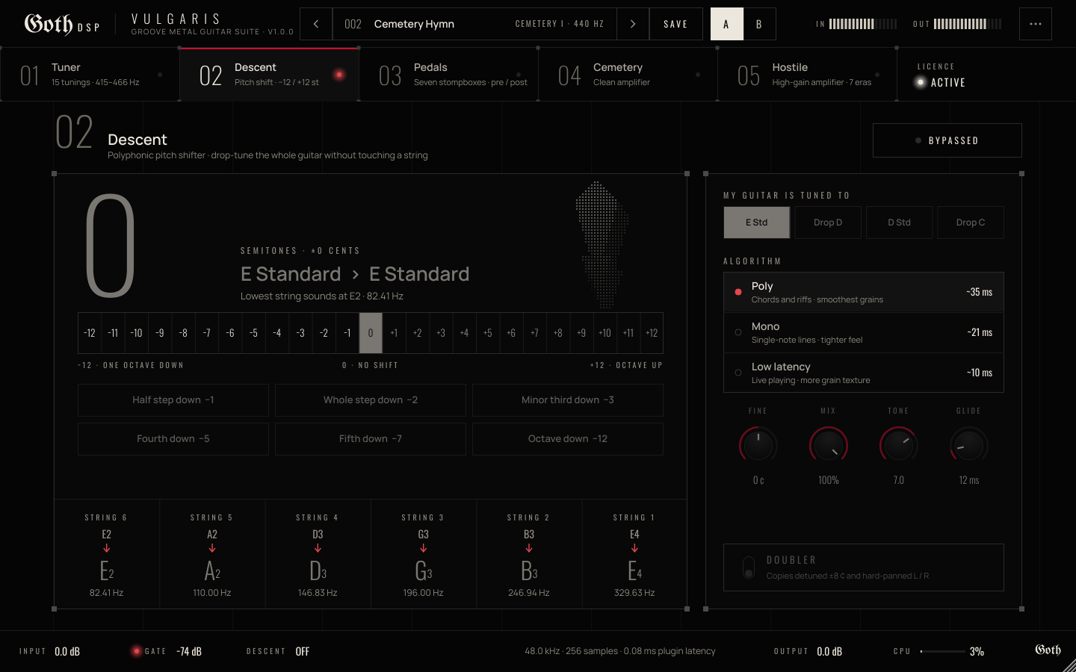Select 0 no shift on strip

click(x=371, y=333)
